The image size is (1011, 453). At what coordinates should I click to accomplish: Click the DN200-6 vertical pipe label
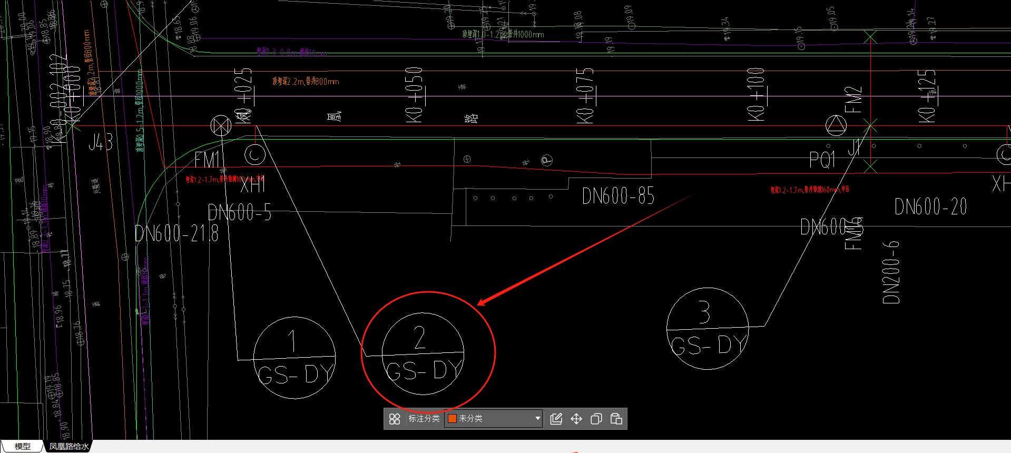tap(891, 272)
